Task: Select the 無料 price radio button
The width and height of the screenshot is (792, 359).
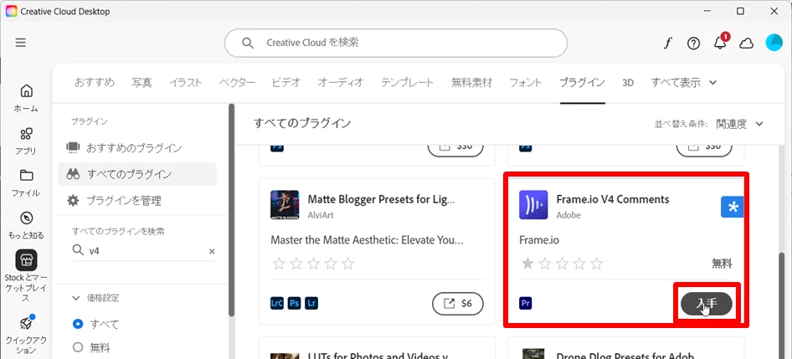Action: (78, 347)
